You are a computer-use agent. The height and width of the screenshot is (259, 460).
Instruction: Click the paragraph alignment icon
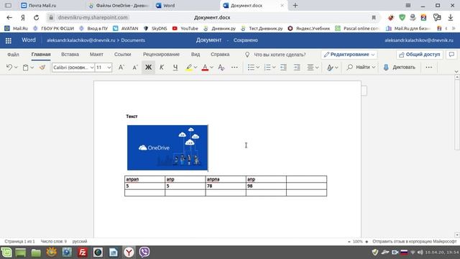(310, 67)
